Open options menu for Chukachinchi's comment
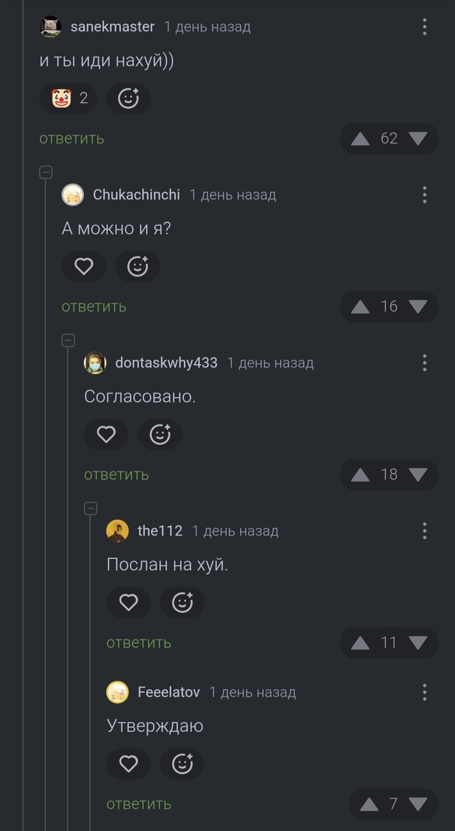This screenshot has height=831, width=455. tap(424, 195)
